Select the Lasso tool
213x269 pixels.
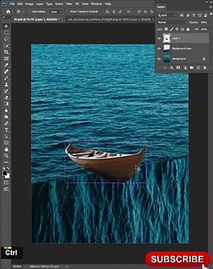(6, 39)
